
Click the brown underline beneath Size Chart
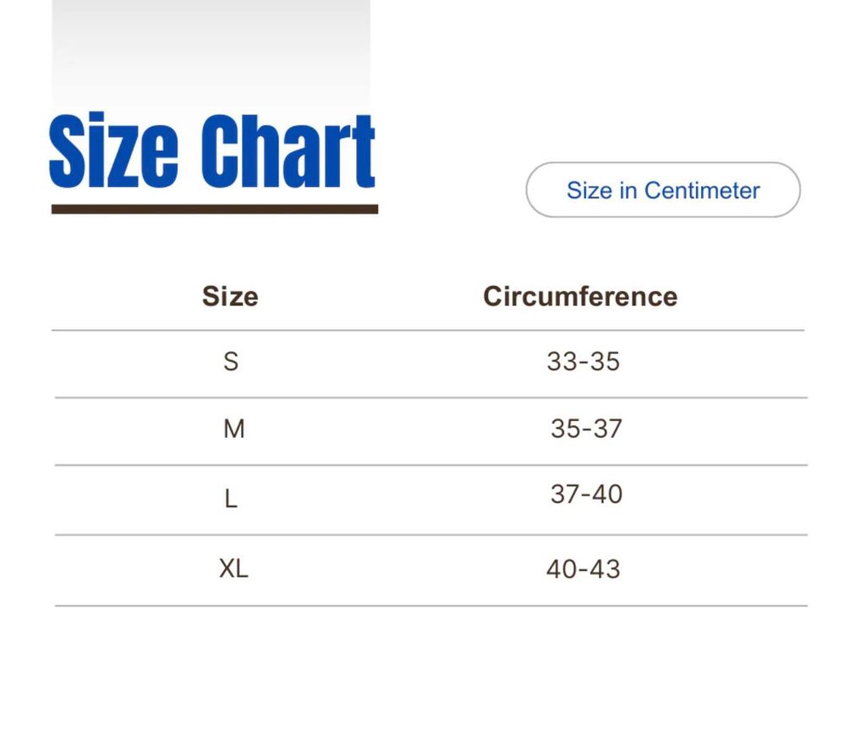[215, 209]
